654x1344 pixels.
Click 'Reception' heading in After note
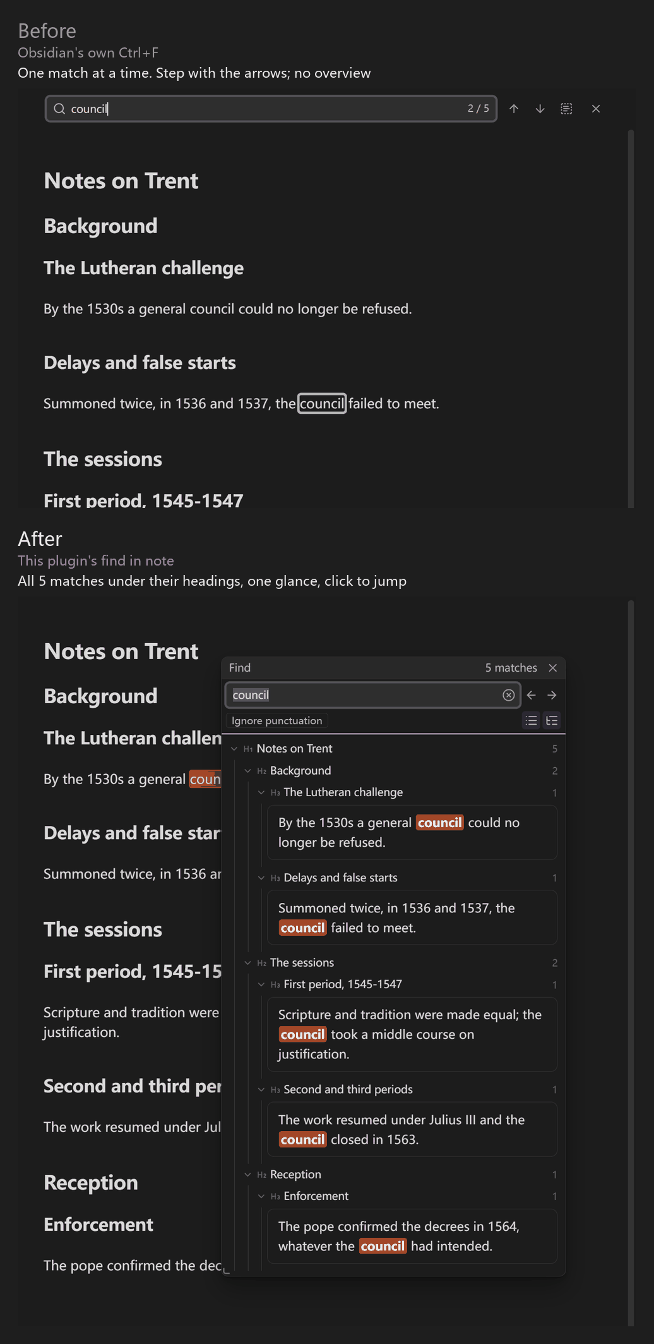[91, 1183]
